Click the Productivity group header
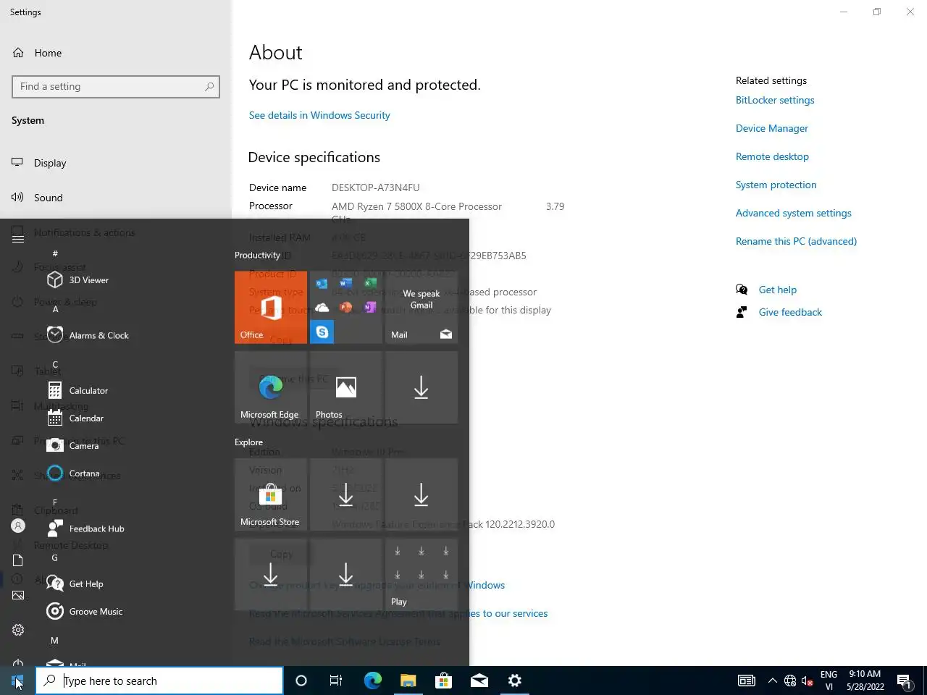The width and height of the screenshot is (927, 695). (257, 255)
